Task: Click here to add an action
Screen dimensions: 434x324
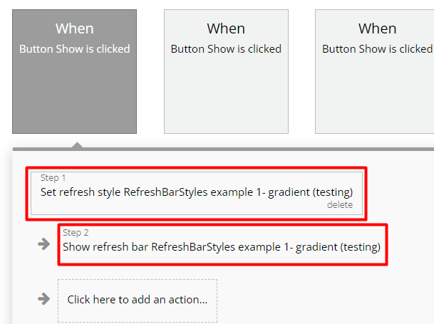Action: click(138, 300)
